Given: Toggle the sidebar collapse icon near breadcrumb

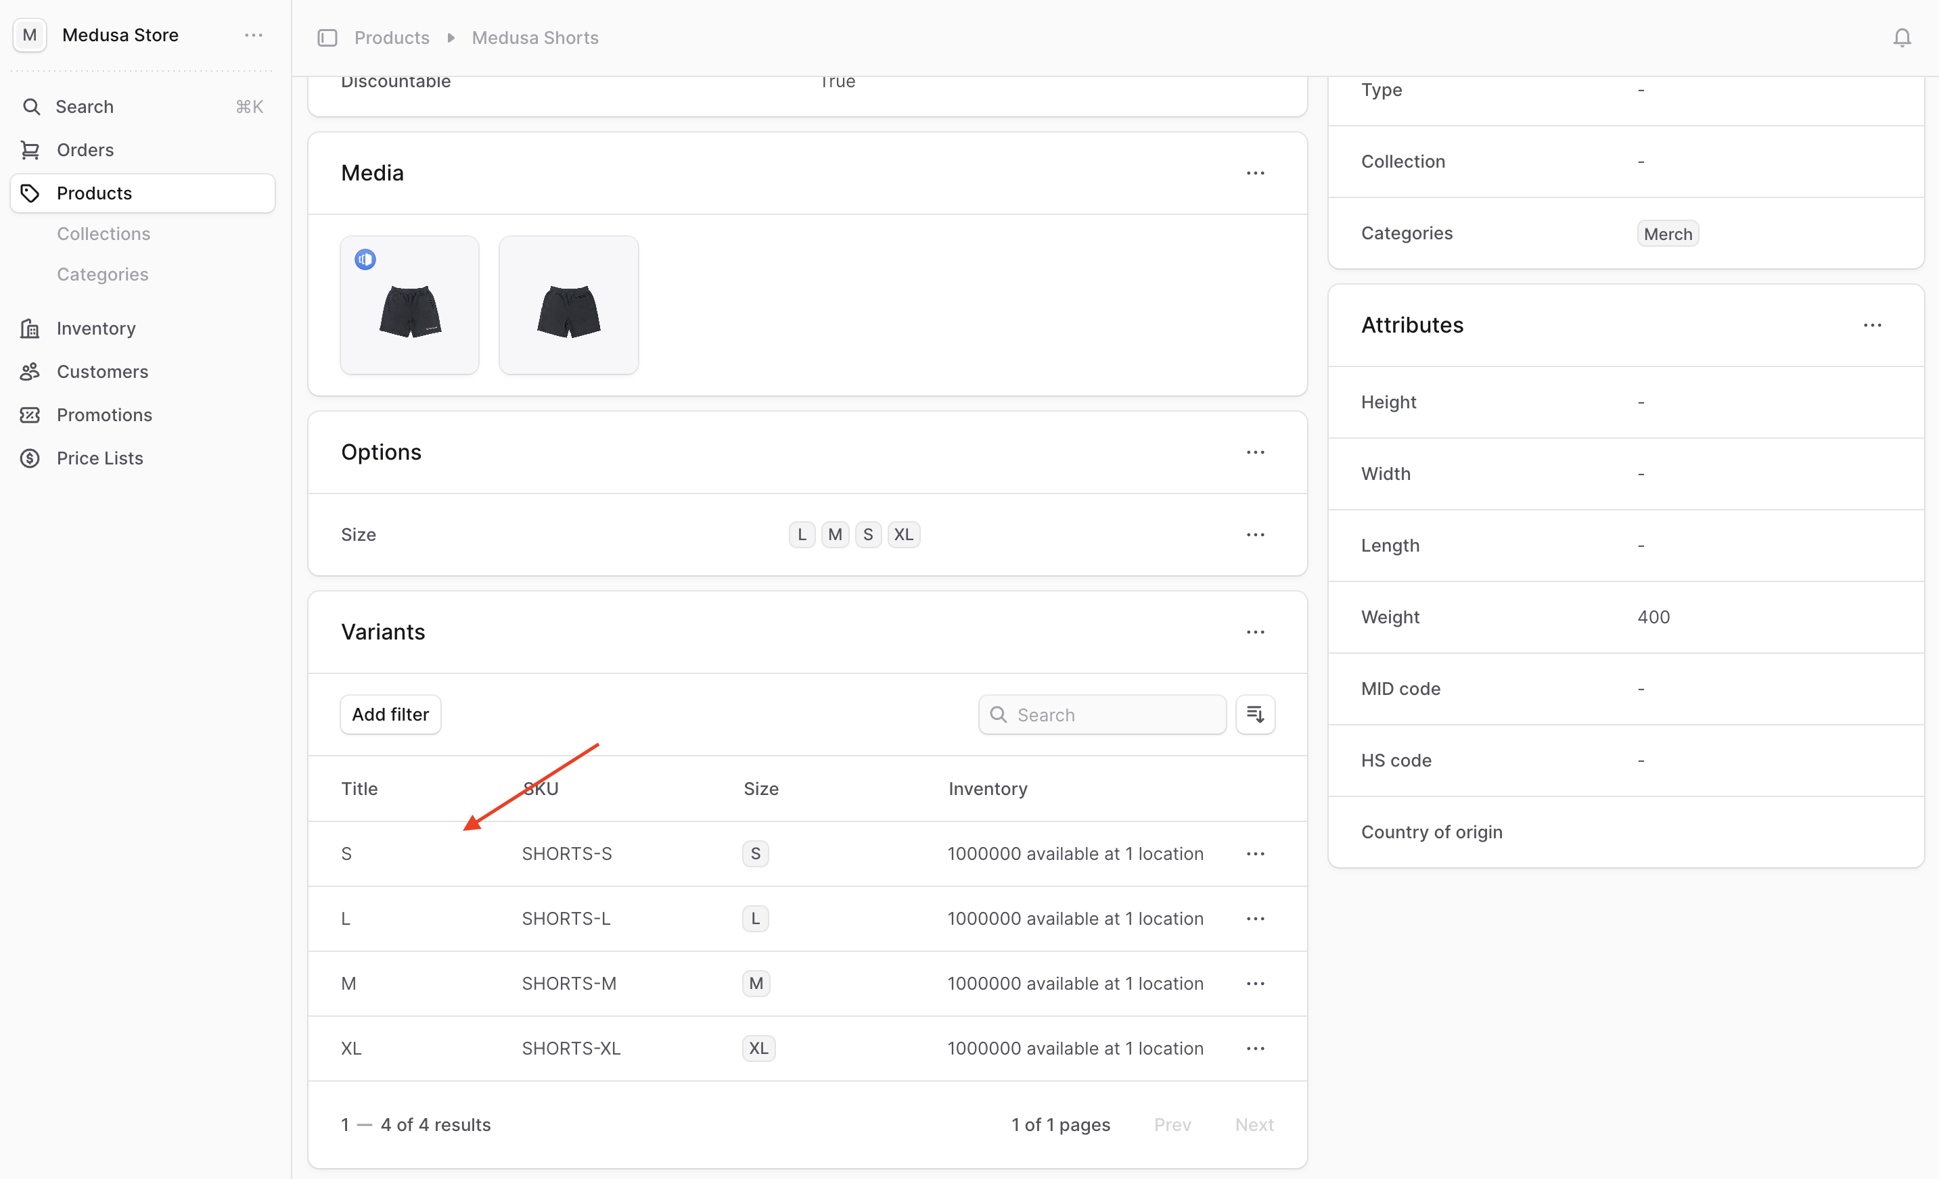Looking at the screenshot, I should click(327, 37).
